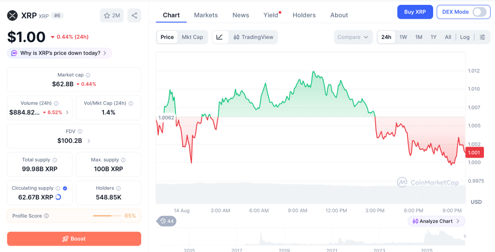Click the 548.85K holders value
The height and width of the screenshot is (252, 495).
(109, 197)
